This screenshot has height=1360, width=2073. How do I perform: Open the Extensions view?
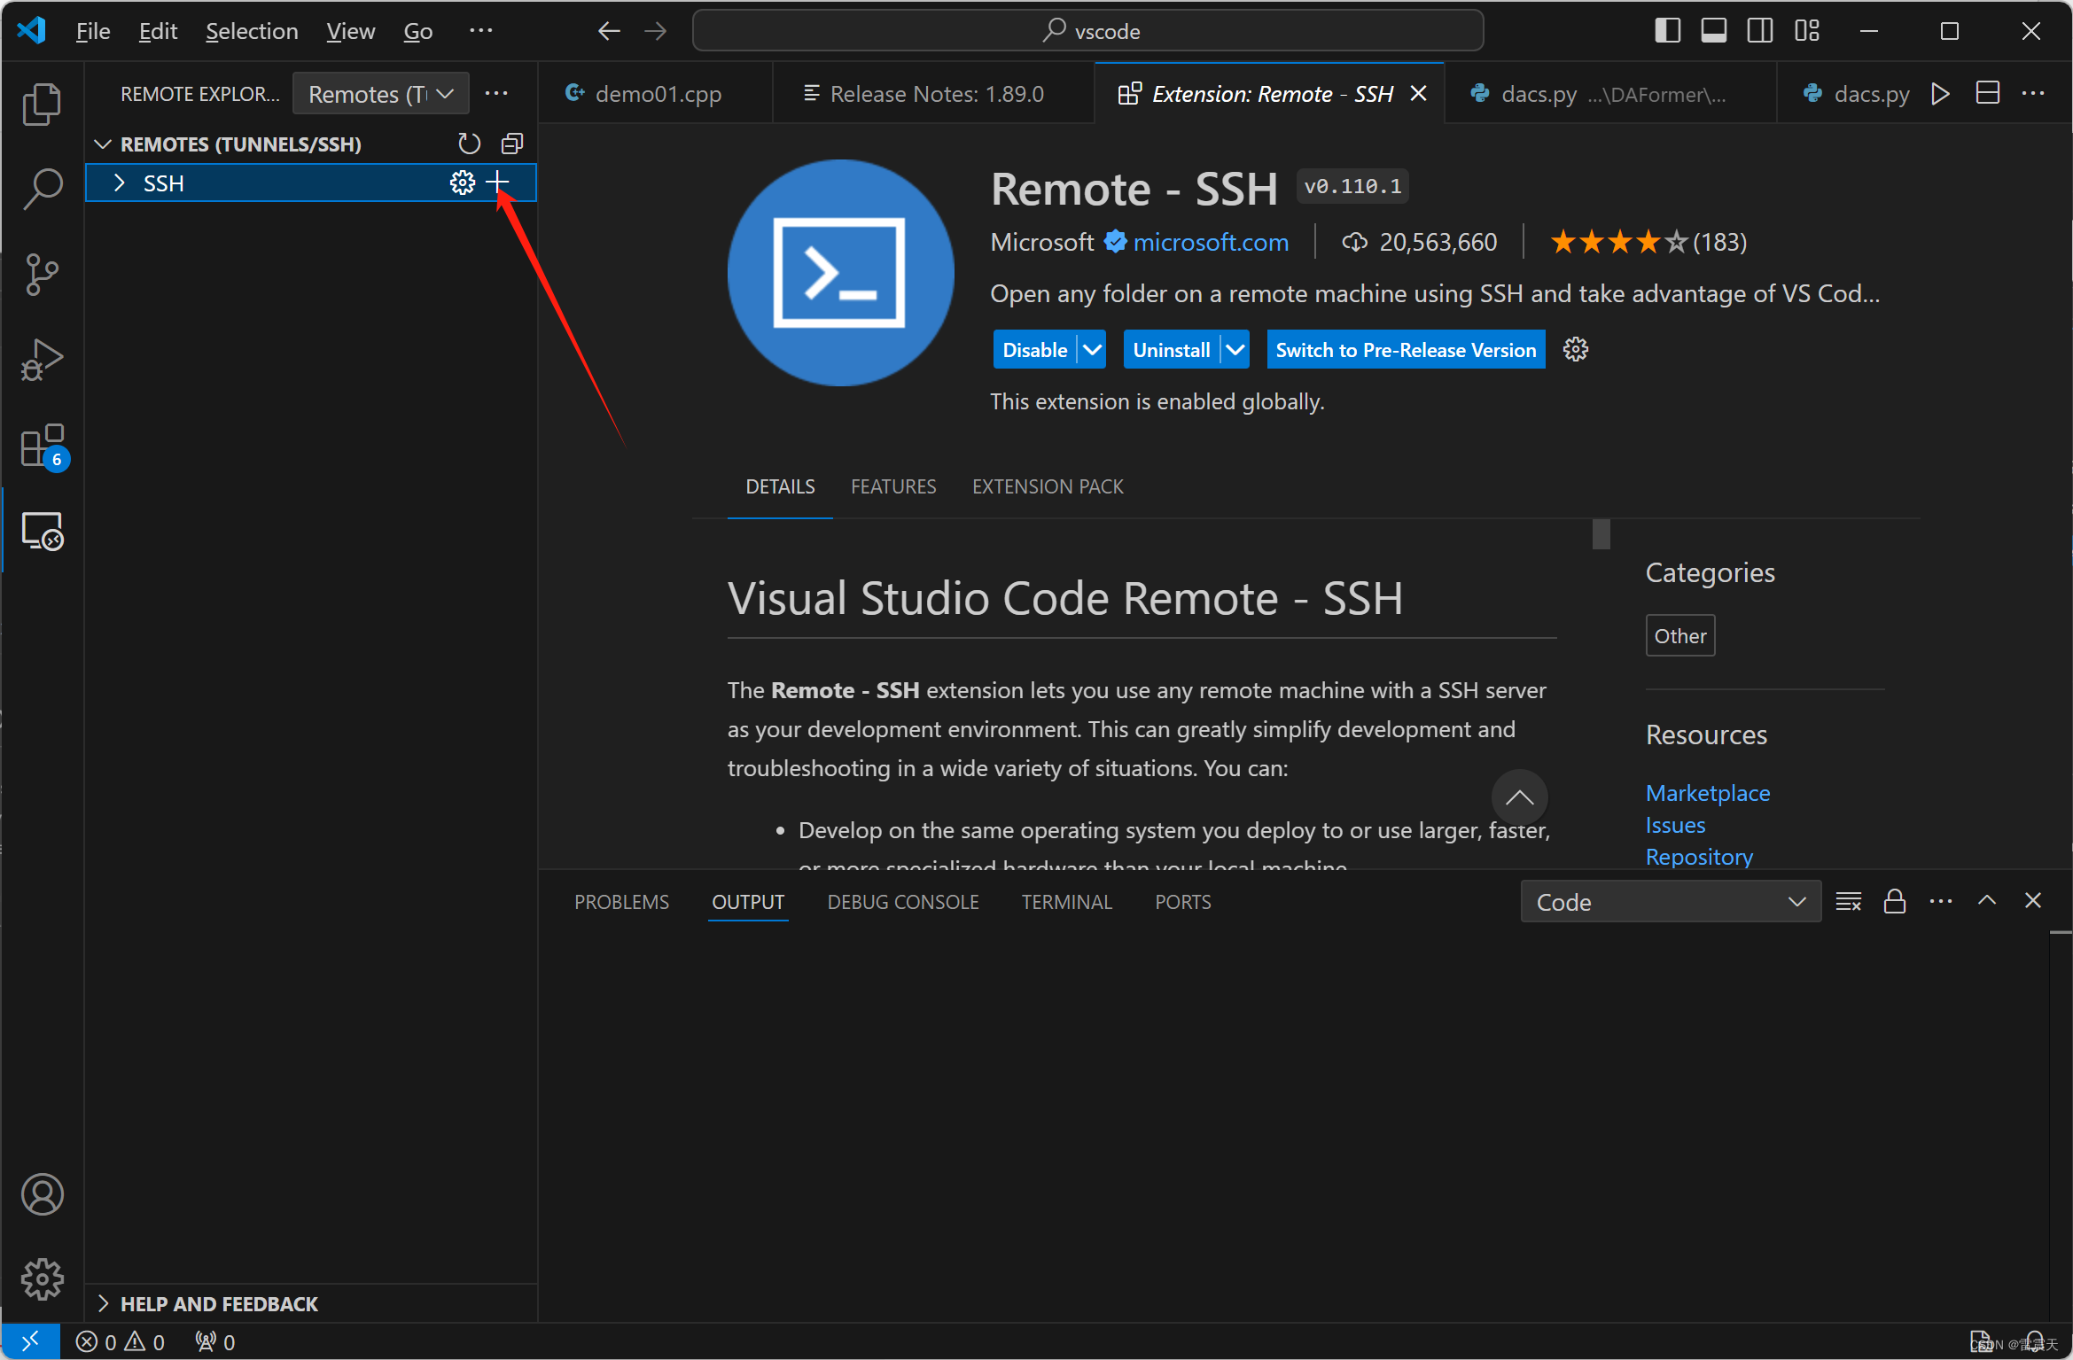42,446
